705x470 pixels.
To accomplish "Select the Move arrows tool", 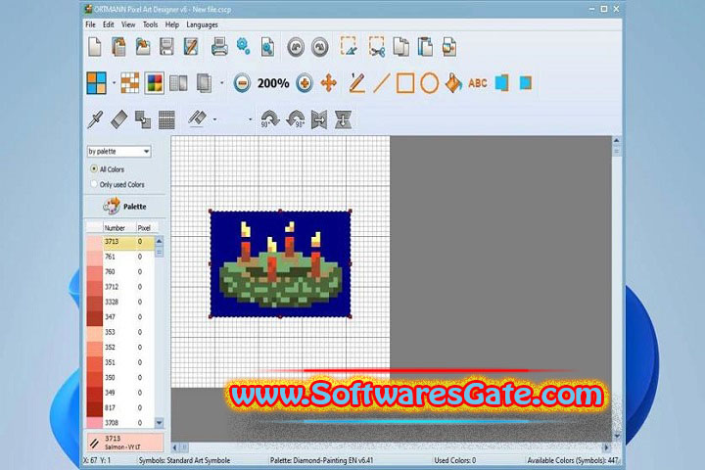I will tap(329, 83).
